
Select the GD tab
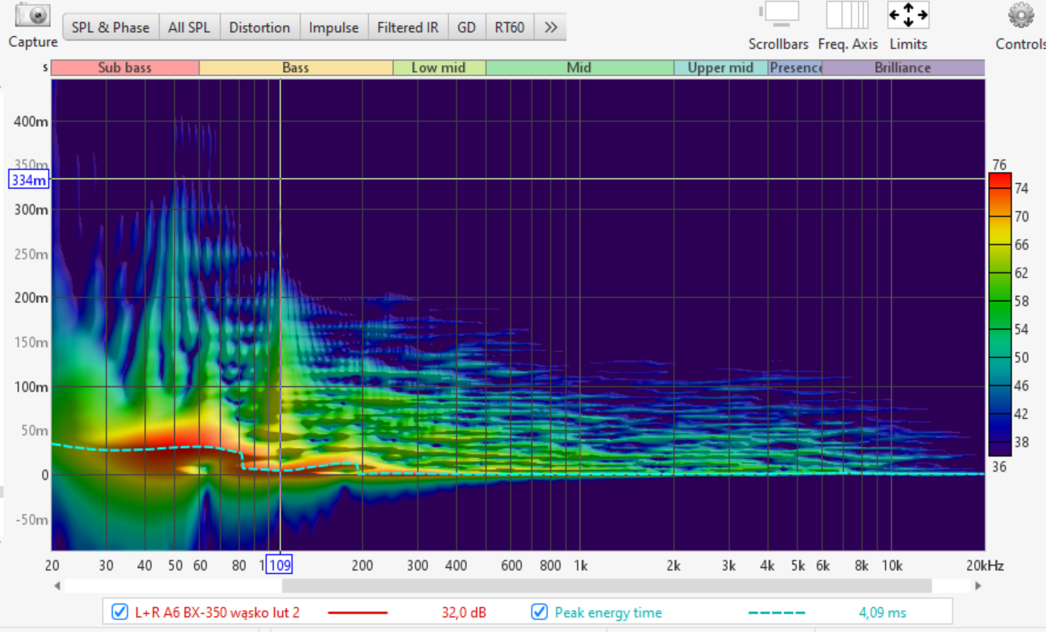coord(466,27)
